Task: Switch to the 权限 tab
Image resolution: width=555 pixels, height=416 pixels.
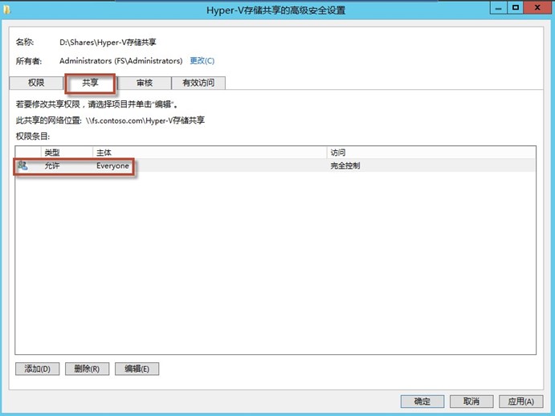Action: (36, 83)
